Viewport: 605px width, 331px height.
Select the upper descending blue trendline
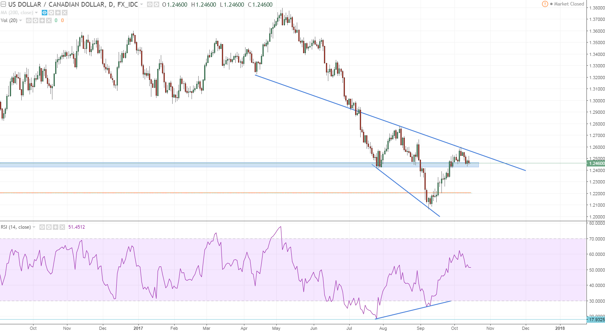(x=390, y=122)
